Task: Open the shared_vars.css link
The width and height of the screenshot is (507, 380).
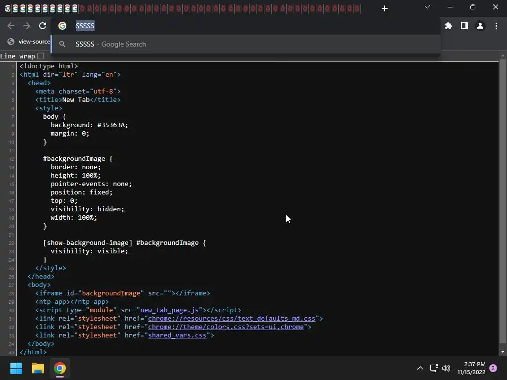Action: coord(177,335)
